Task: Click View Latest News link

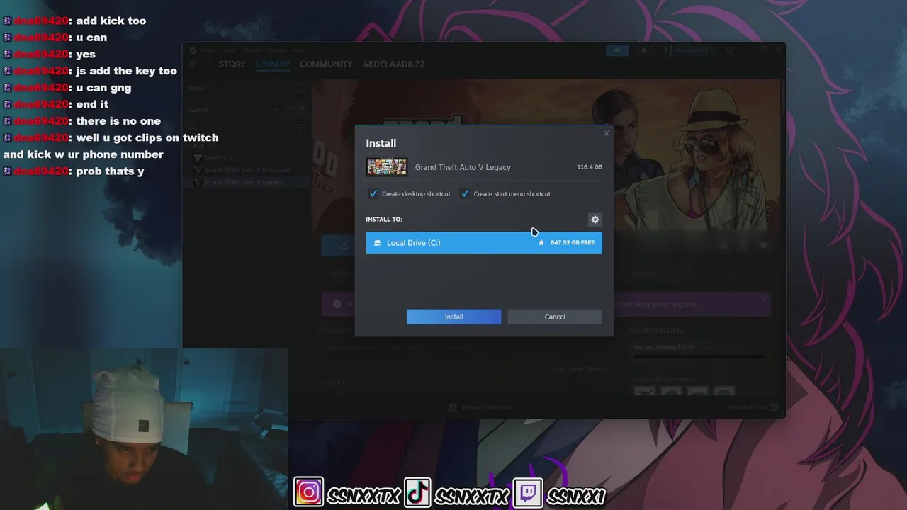Action: (580, 369)
